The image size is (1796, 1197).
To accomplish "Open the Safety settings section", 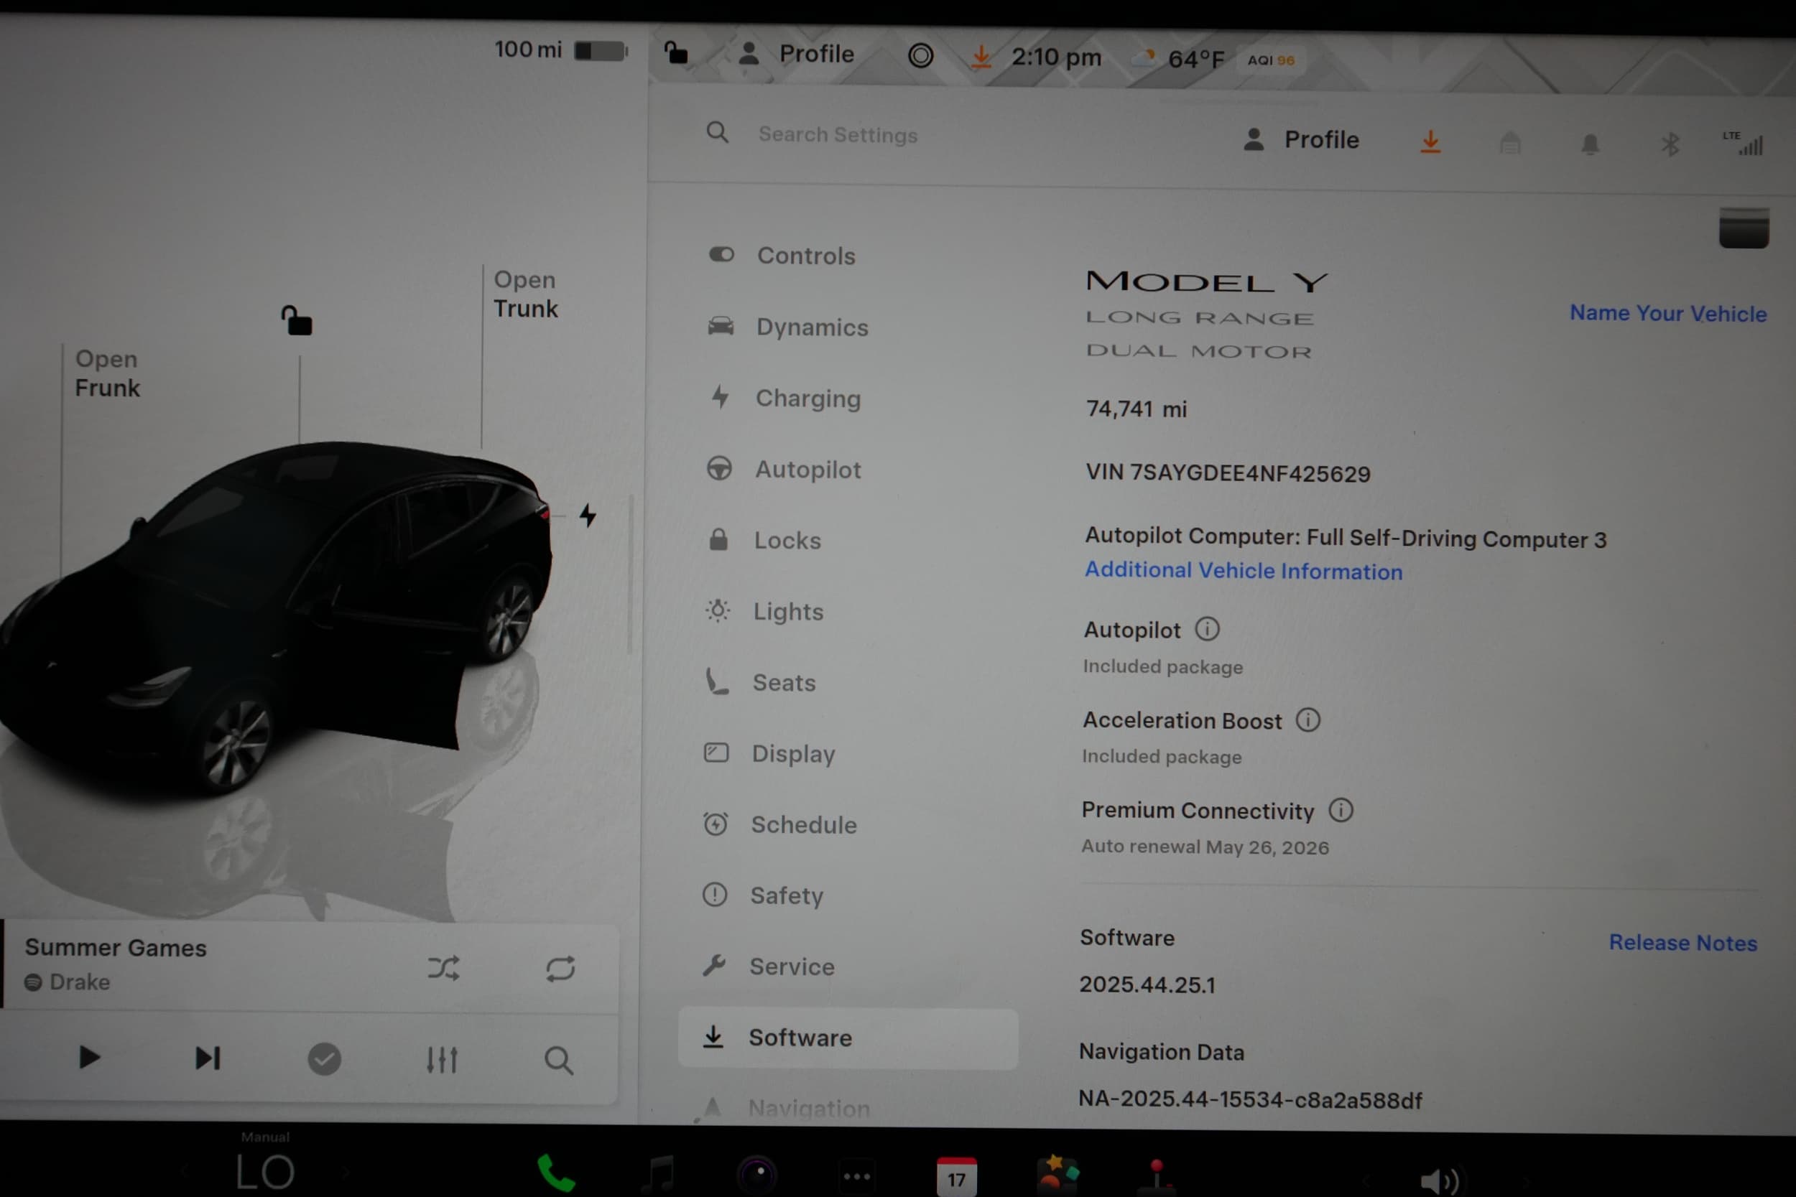I will pyautogui.click(x=787, y=895).
